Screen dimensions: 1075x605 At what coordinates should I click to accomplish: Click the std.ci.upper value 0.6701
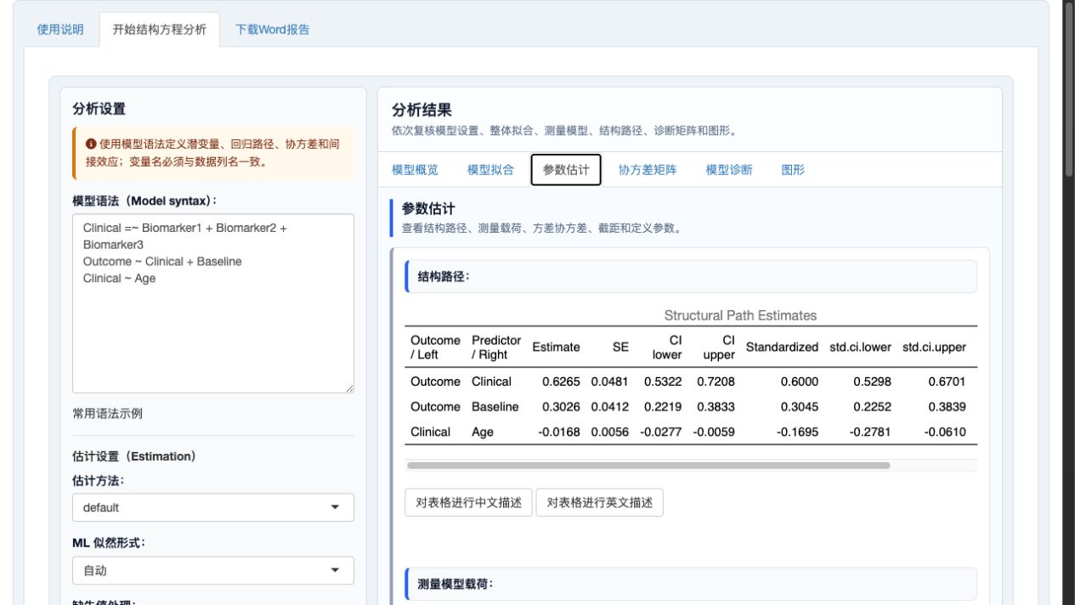[x=947, y=382]
